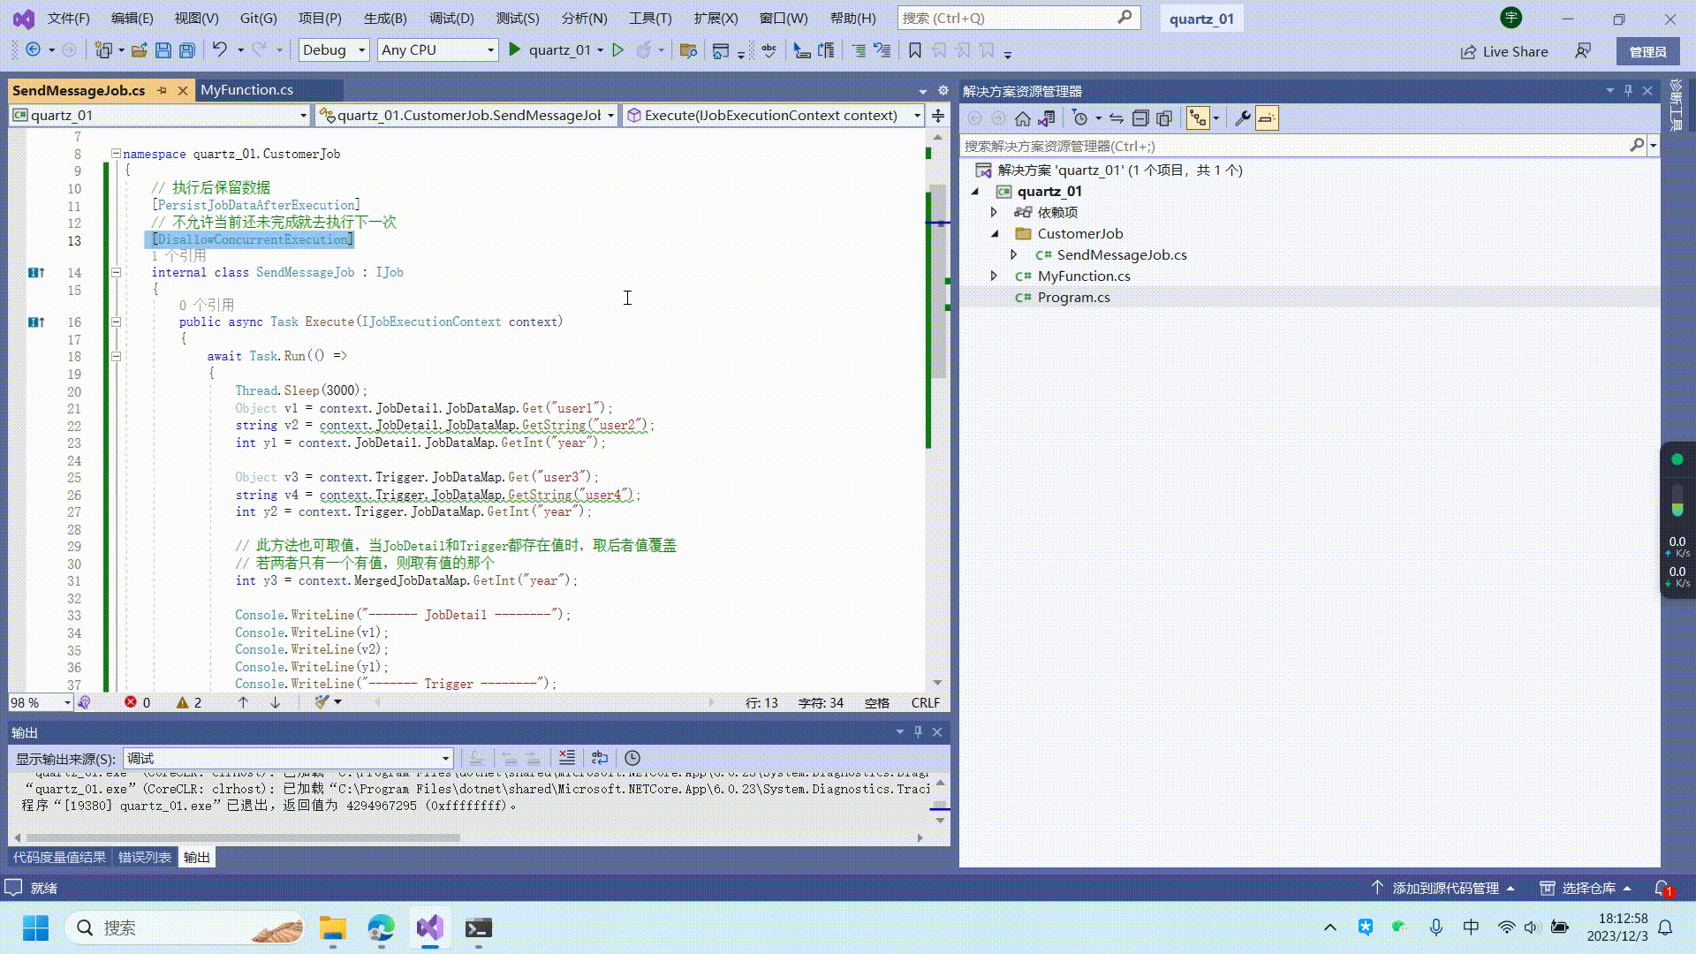
Task: Open the quartz_01 project scope dropdown
Action: [160, 116]
